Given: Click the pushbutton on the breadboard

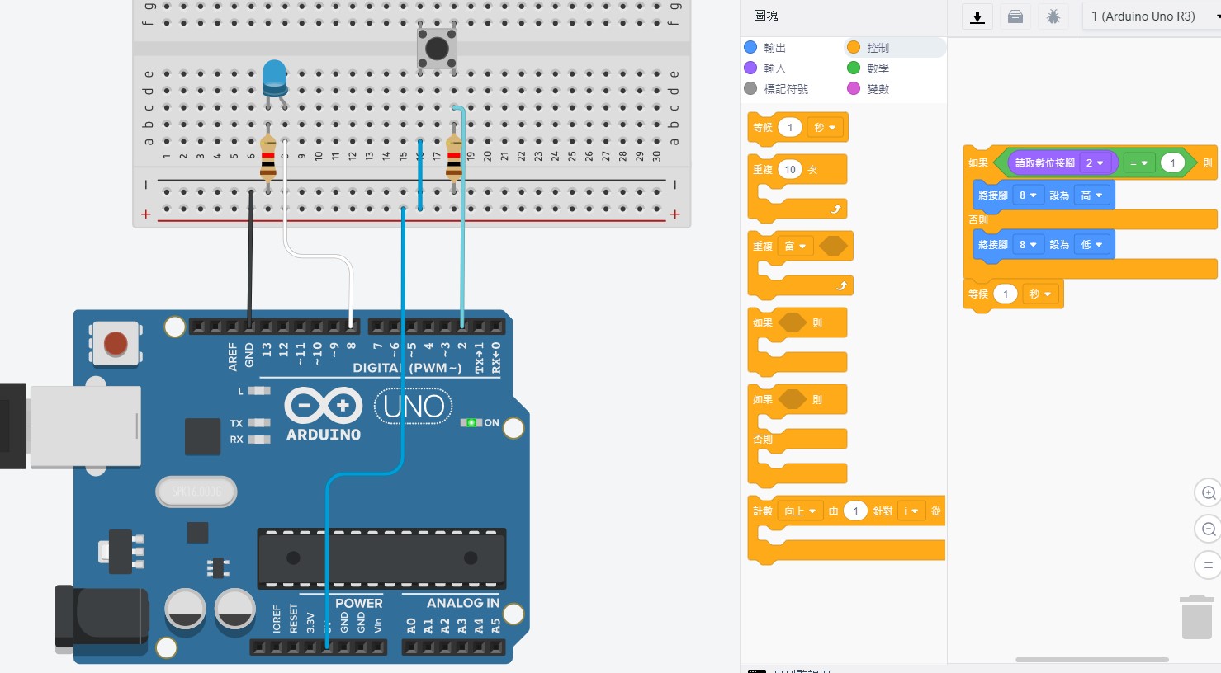Looking at the screenshot, I should point(437,49).
